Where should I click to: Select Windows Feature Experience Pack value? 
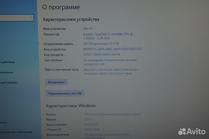(107, 136)
